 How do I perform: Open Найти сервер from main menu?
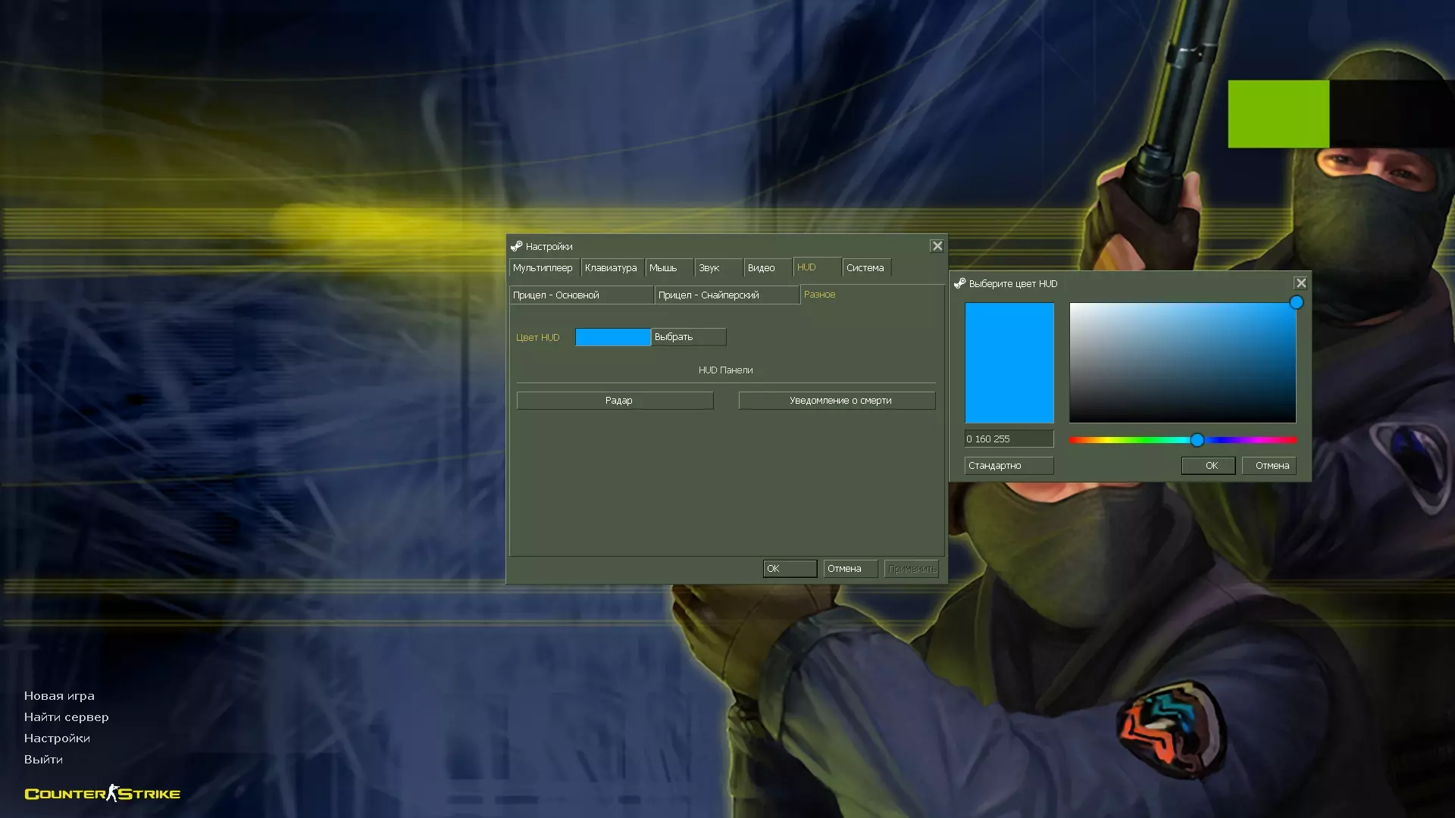66,717
